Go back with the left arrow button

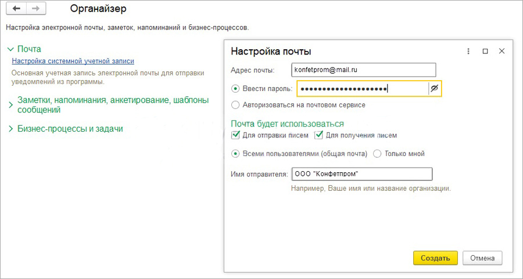click(x=16, y=9)
